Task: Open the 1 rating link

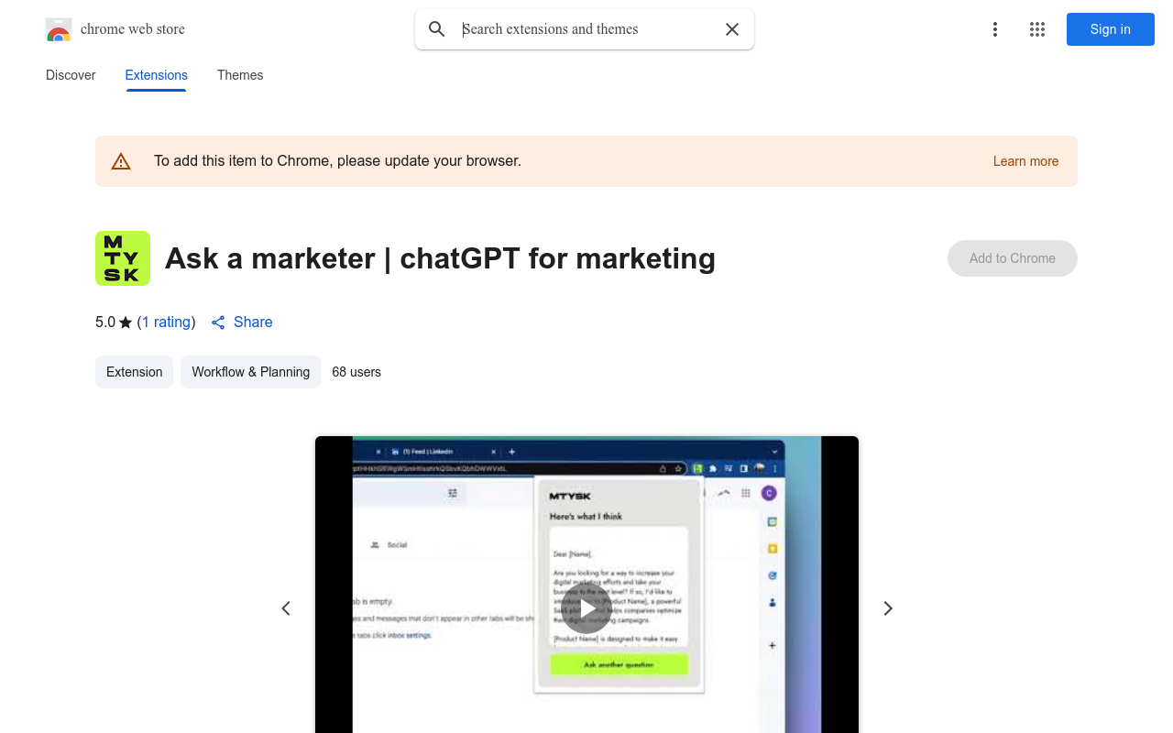Action: (166, 322)
